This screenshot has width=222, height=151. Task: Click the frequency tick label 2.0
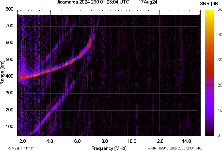(x=23, y=141)
